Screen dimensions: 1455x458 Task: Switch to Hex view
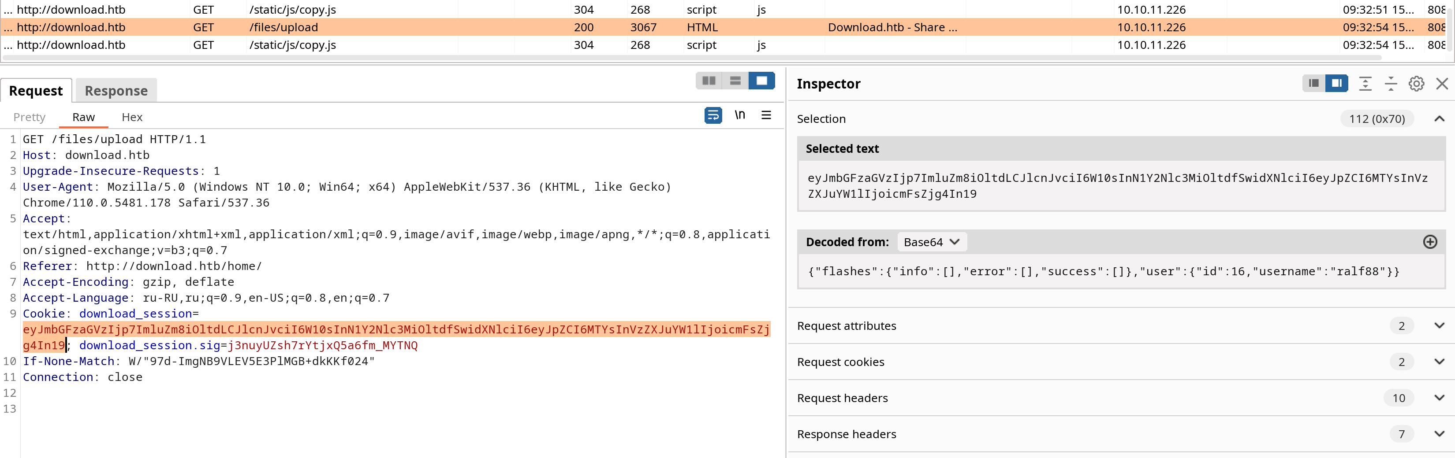point(132,117)
